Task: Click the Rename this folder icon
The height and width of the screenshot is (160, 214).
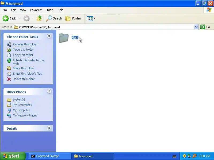Action: [9, 44]
